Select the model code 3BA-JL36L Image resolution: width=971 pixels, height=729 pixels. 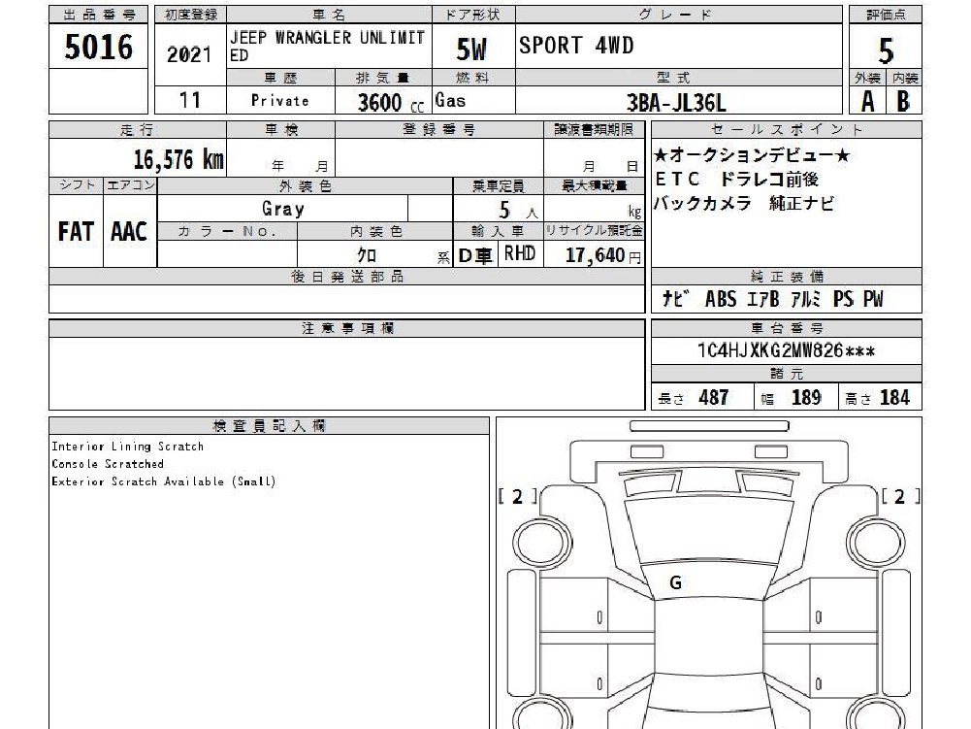[x=676, y=102]
